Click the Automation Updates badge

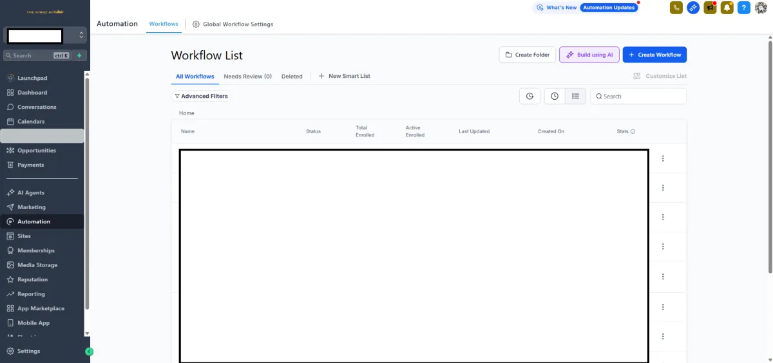tap(609, 8)
